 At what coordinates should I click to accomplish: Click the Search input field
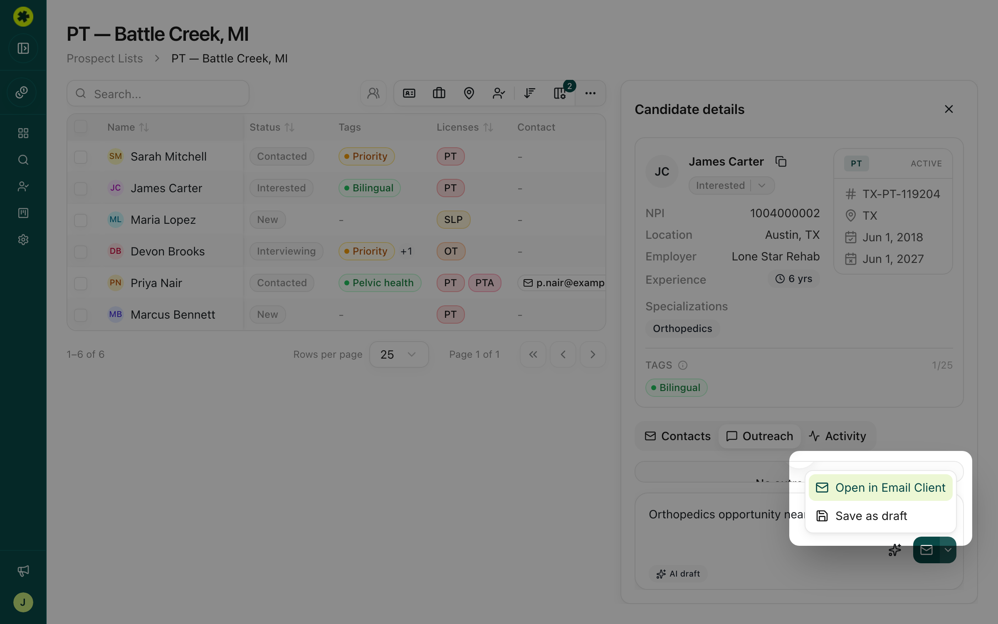pos(158,93)
